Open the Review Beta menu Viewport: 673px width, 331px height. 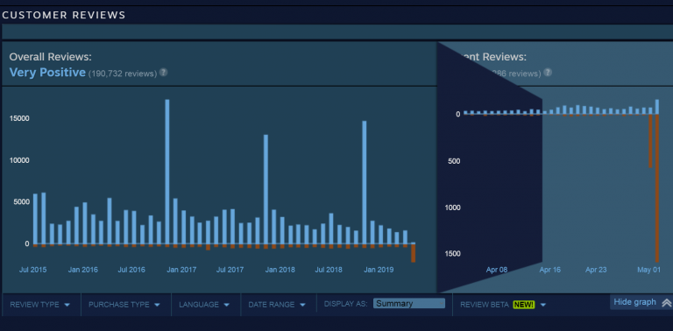(x=503, y=305)
